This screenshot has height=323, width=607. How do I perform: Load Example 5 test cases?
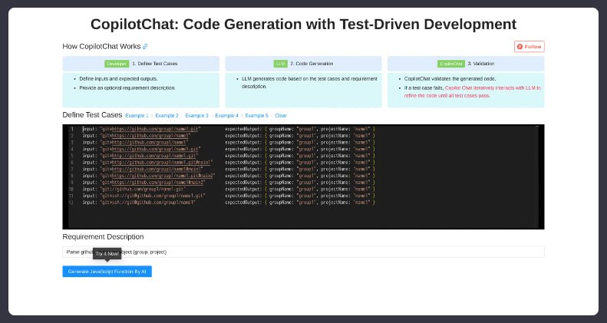[x=256, y=116]
